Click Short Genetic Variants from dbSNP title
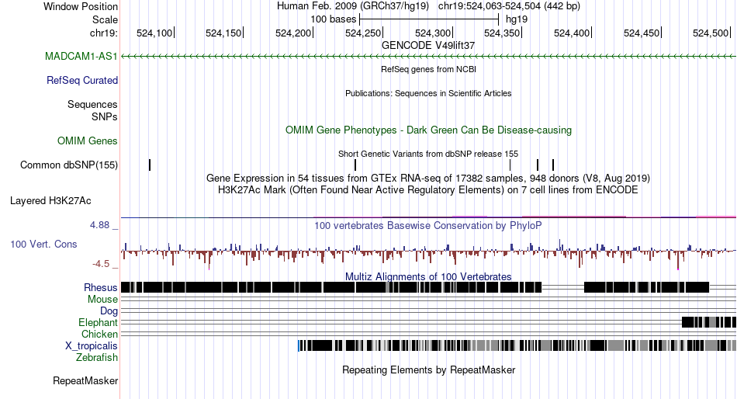The image size is (737, 399). [x=428, y=154]
